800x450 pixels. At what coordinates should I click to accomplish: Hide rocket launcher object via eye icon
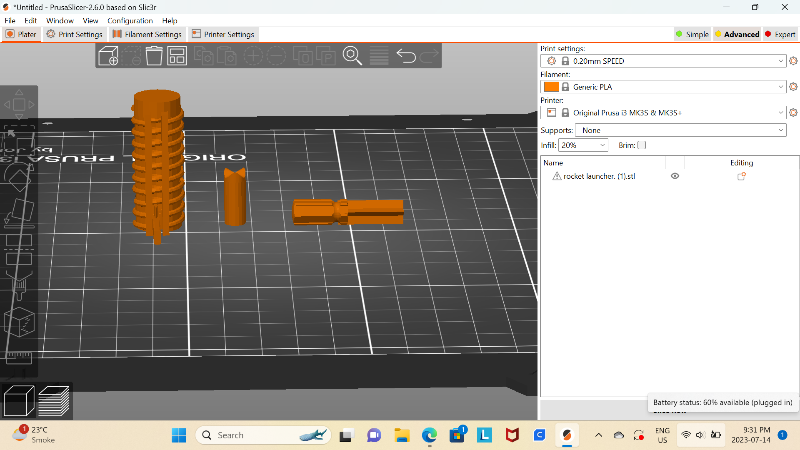[675, 176]
